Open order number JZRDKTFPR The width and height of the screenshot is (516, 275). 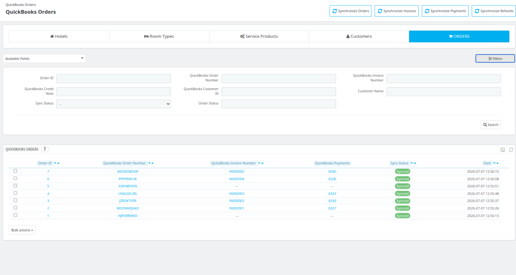(127, 200)
